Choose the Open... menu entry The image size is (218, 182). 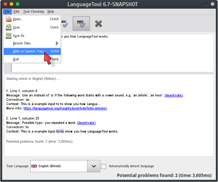click(32, 19)
